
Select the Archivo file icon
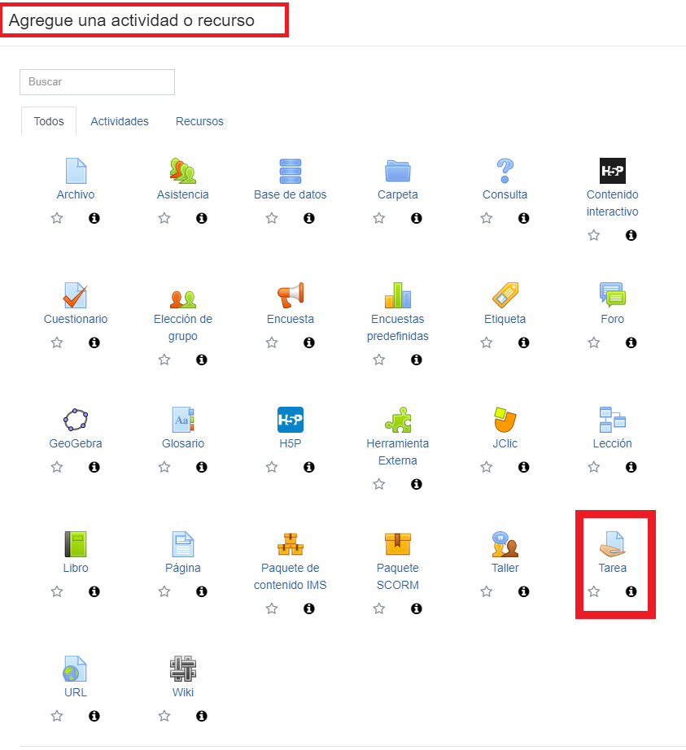(76, 171)
